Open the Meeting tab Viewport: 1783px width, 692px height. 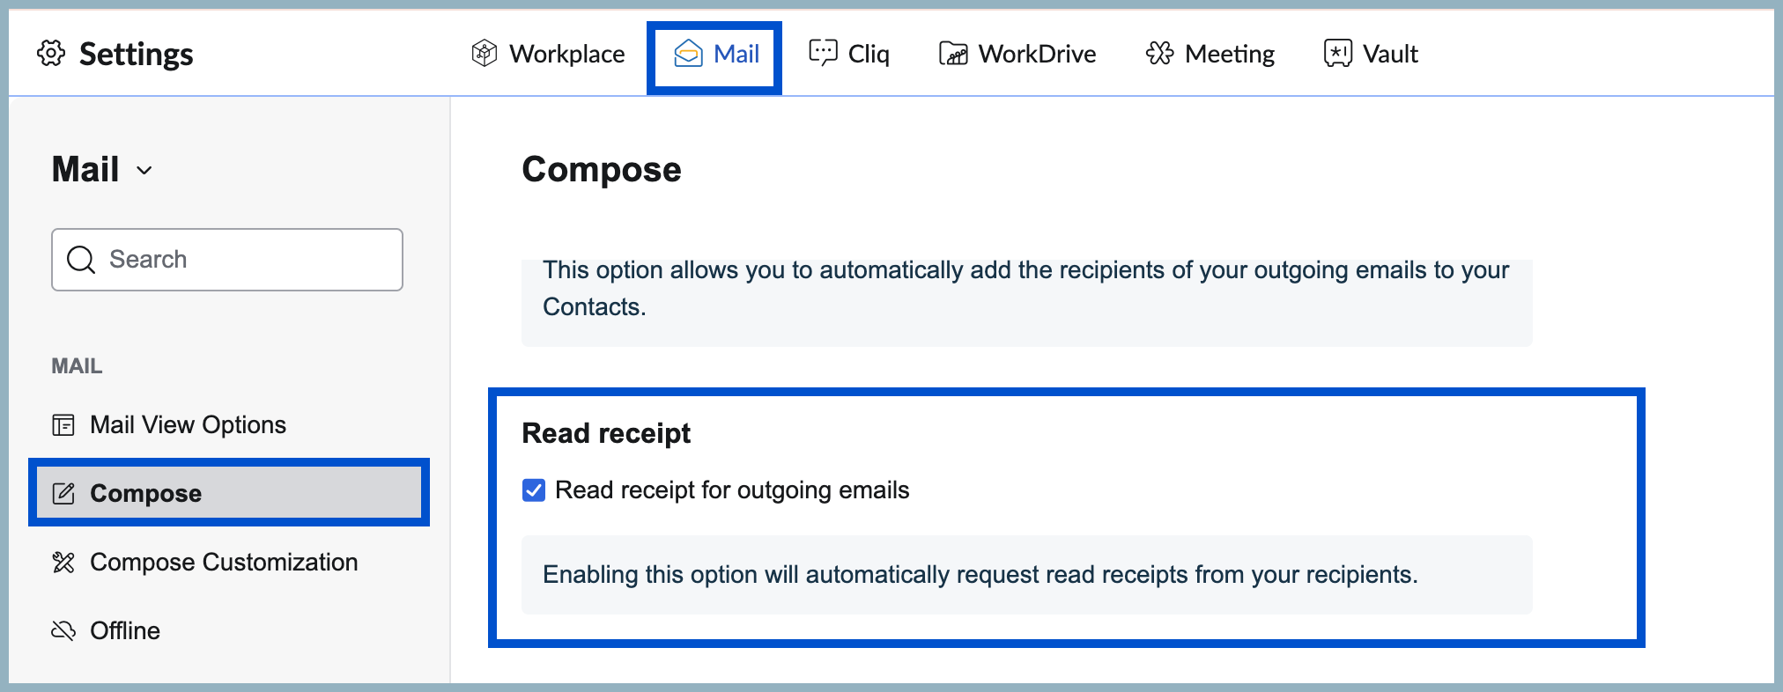click(x=1210, y=54)
